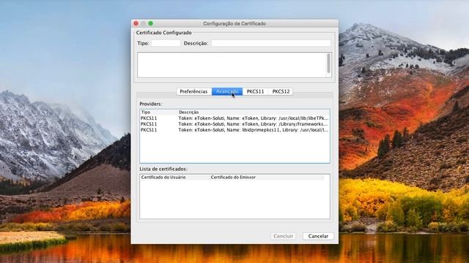
Task: Select provider row with /Library/Frameworks path
Action: click(x=234, y=124)
